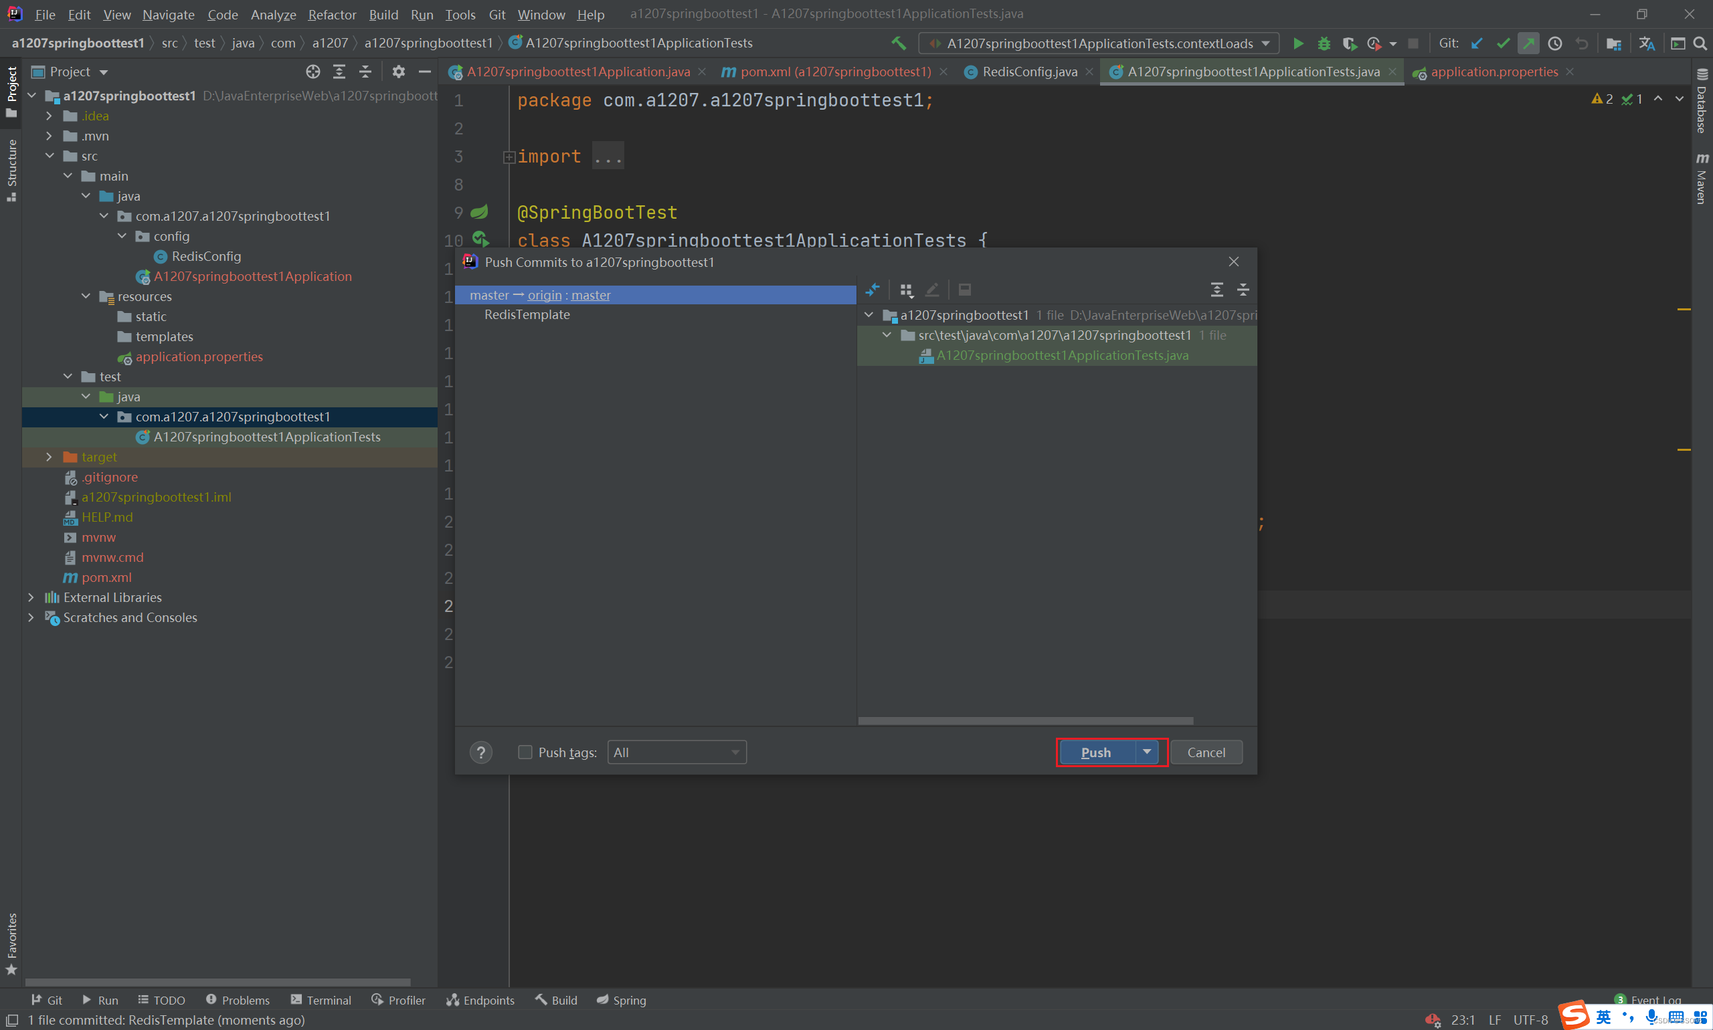Expand the .mvn folder
1713x1030 pixels.
(x=49, y=136)
